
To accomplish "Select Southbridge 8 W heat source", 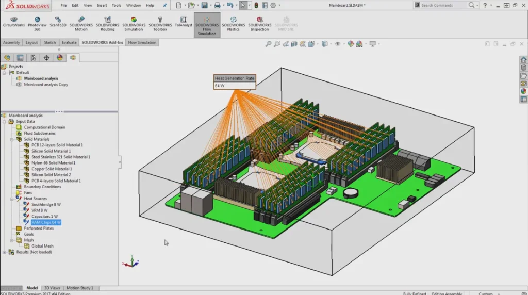I will (x=46, y=204).
